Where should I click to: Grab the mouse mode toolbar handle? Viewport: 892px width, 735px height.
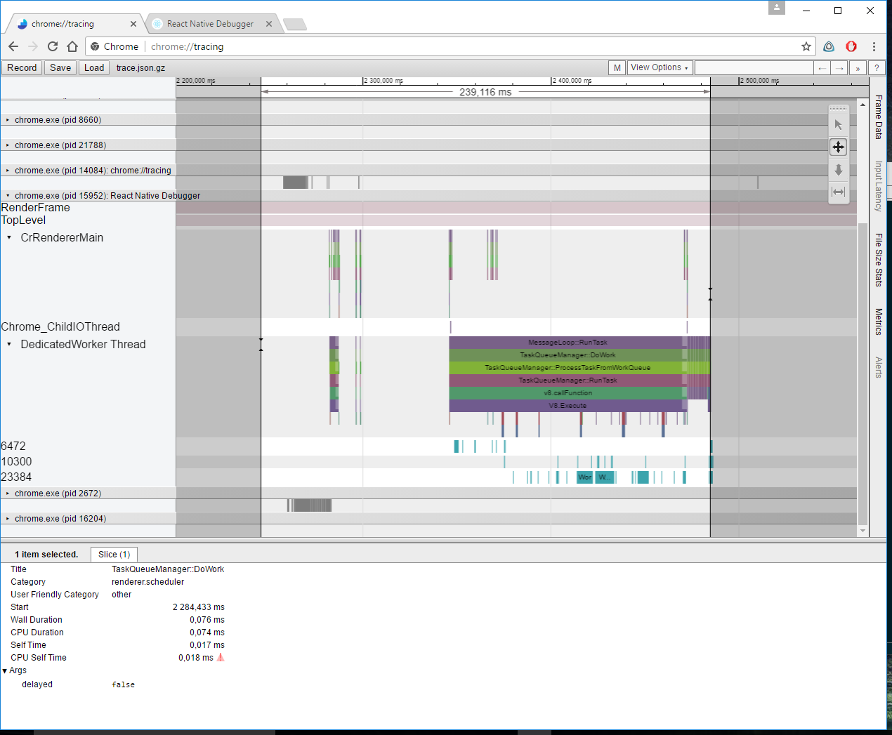(838, 109)
